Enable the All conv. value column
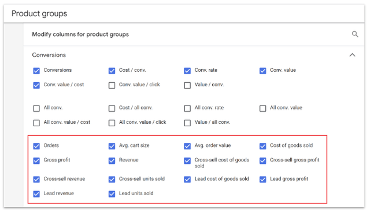This screenshot has width=370, height=212. click(263, 108)
